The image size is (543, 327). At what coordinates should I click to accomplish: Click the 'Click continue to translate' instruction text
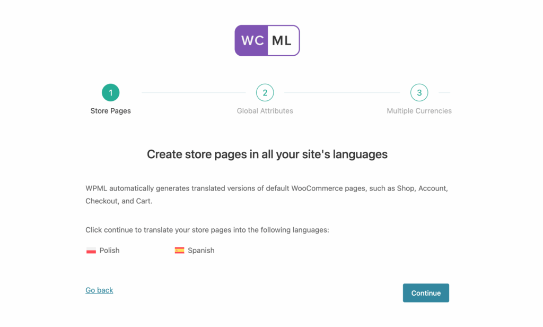tap(207, 230)
